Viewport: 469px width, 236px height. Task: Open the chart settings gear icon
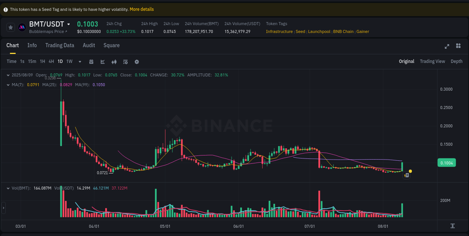pyautogui.click(x=137, y=61)
